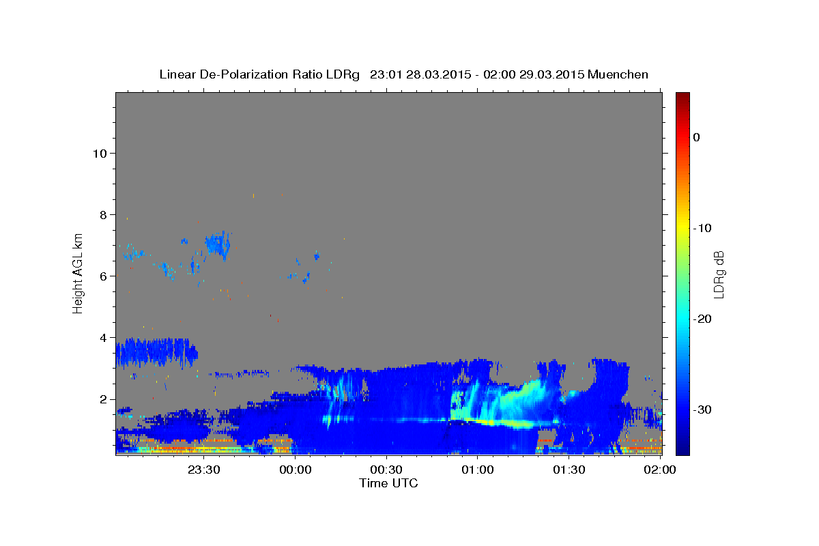Screen dimensions: 819x546
Task: Click the blue cloud layer near 3.5 km
Action: 156,353
